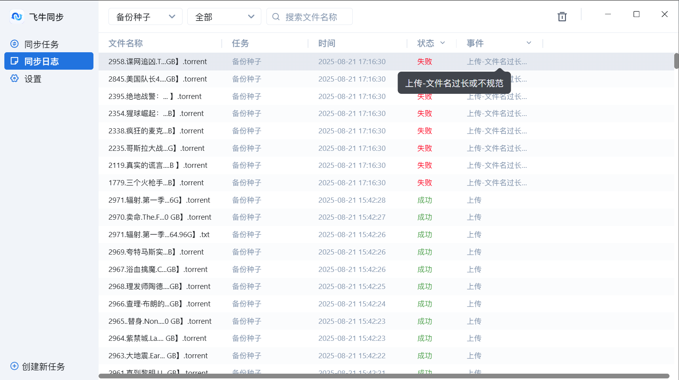Minimize the 飞牛同步 window
The width and height of the screenshot is (679, 380).
608,14
